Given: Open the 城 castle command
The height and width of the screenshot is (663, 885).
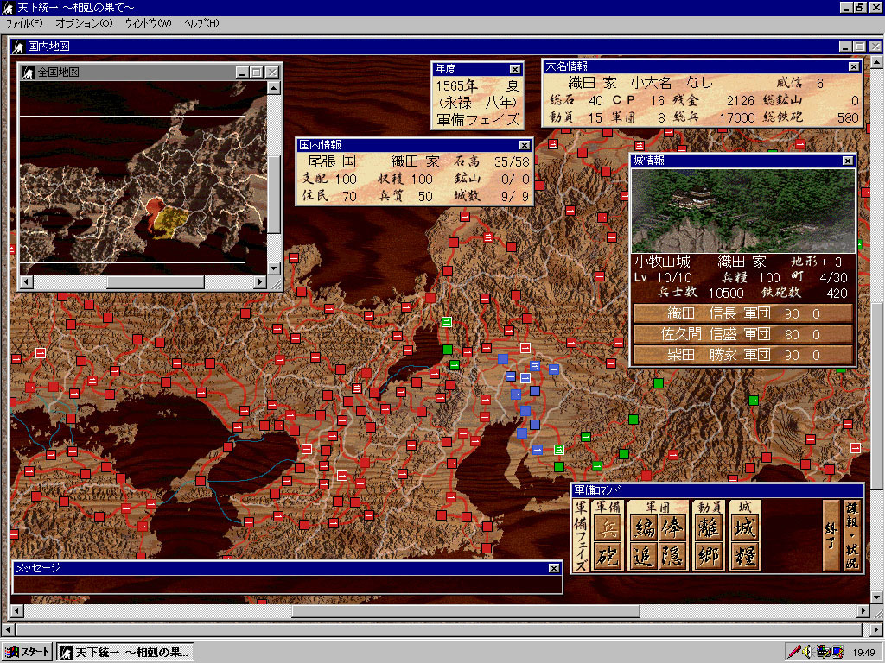Looking at the screenshot, I should click(x=744, y=527).
